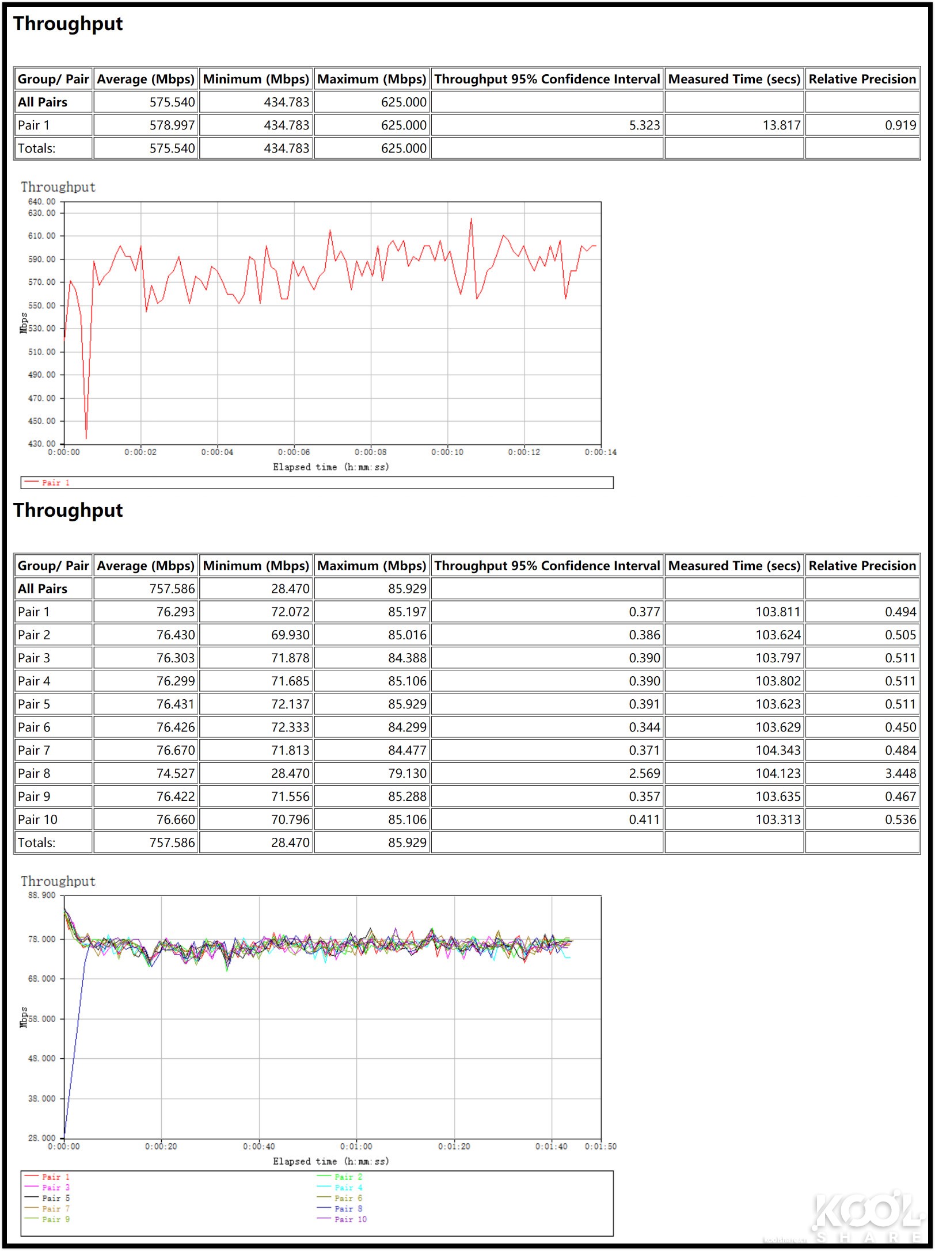
Task: Click the 640.00 label on the first chart Y axis
Action: tap(42, 201)
